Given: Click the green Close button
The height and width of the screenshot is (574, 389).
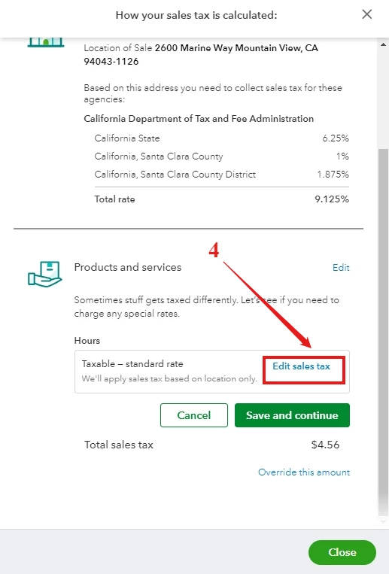Looking at the screenshot, I should (x=342, y=552).
